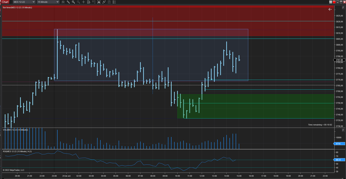Select the cross hair cursor icon
The height and width of the screenshot is (179, 346).
click(84, 2)
